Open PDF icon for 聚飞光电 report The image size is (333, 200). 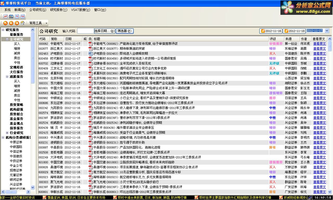[x=91, y=182]
